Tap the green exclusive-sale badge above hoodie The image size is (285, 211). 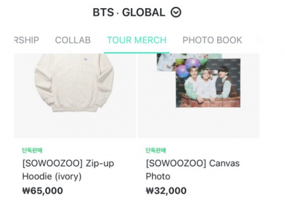pos(32,150)
